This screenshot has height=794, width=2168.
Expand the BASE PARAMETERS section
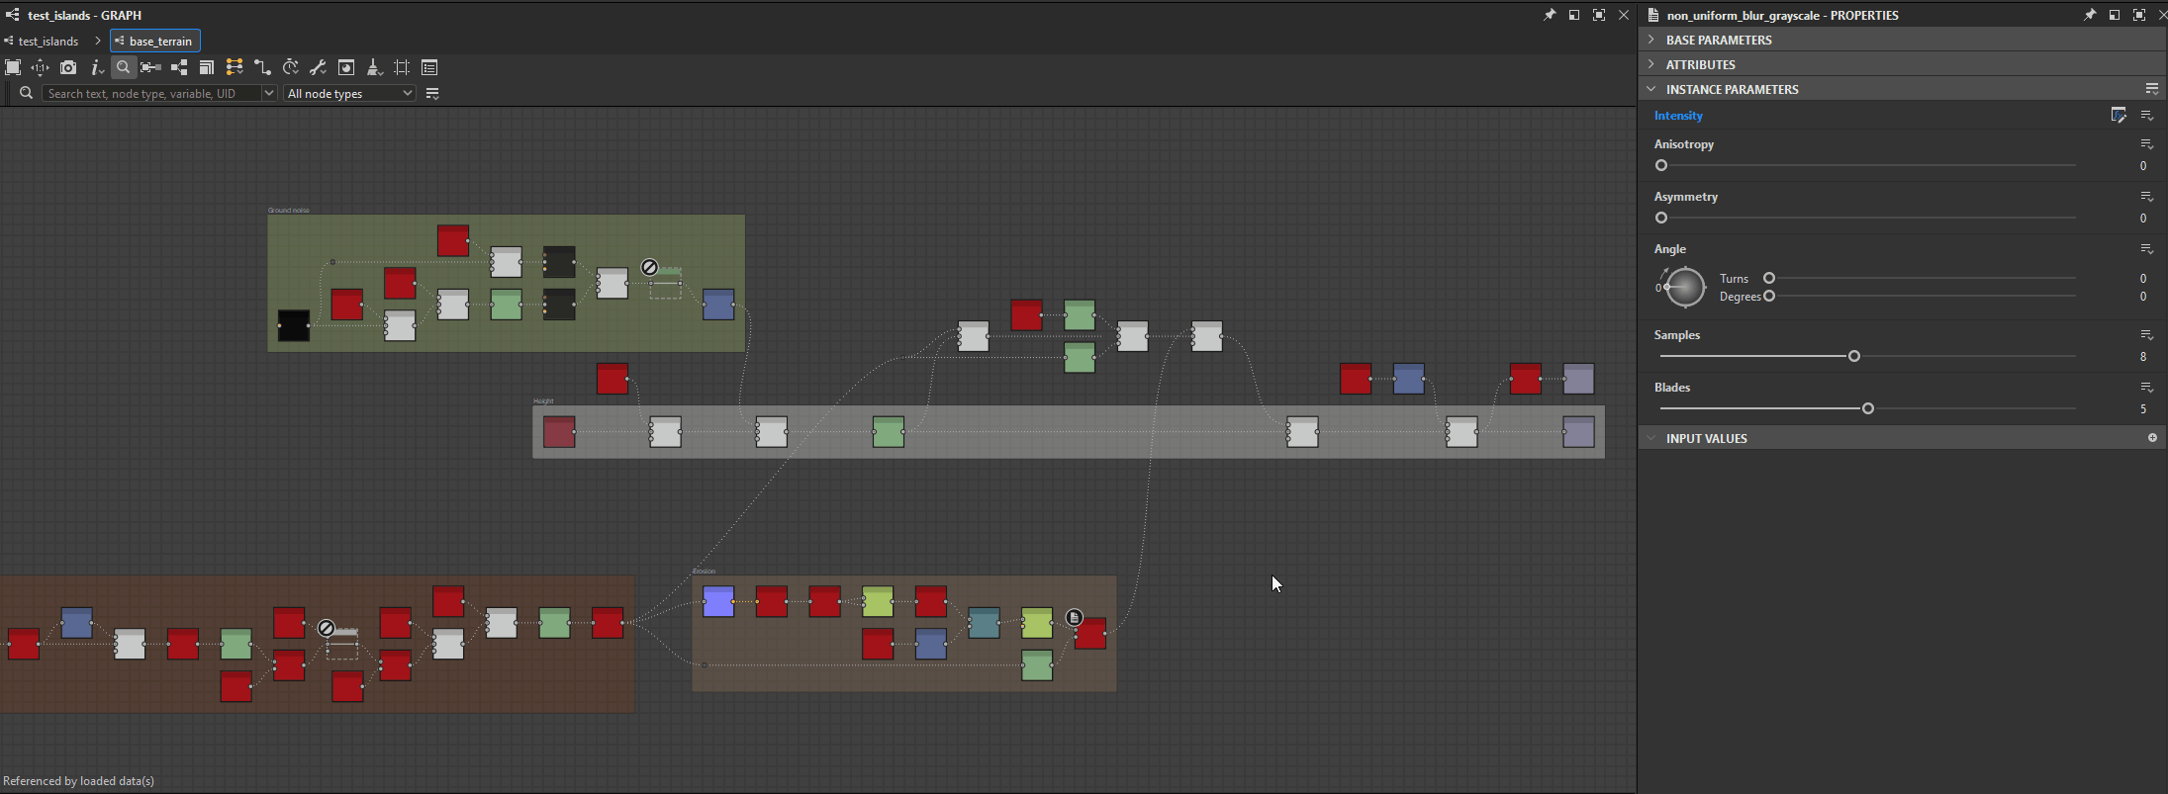pos(1651,40)
